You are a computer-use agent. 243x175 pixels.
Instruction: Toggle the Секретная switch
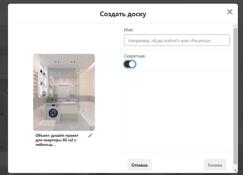pyautogui.click(x=130, y=64)
